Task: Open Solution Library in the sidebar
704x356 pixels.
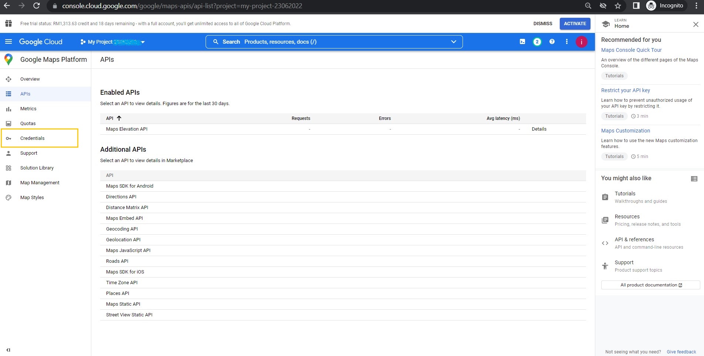Action: pyautogui.click(x=45, y=168)
